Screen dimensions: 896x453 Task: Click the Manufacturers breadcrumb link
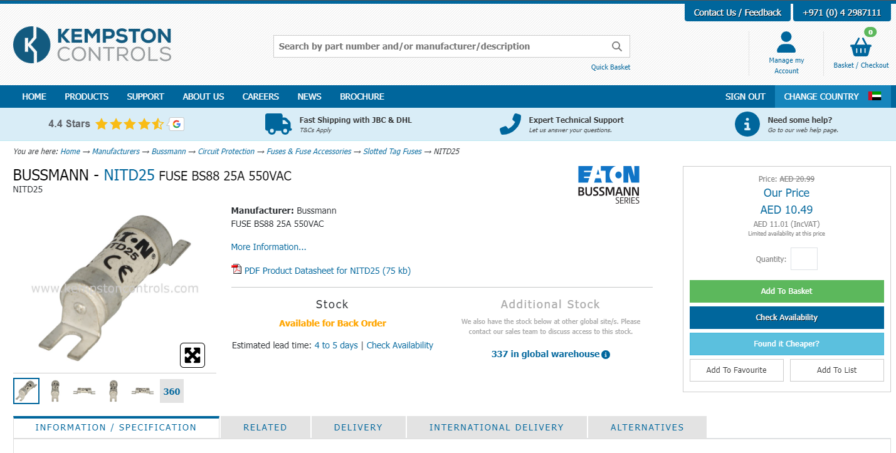(116, 152)
